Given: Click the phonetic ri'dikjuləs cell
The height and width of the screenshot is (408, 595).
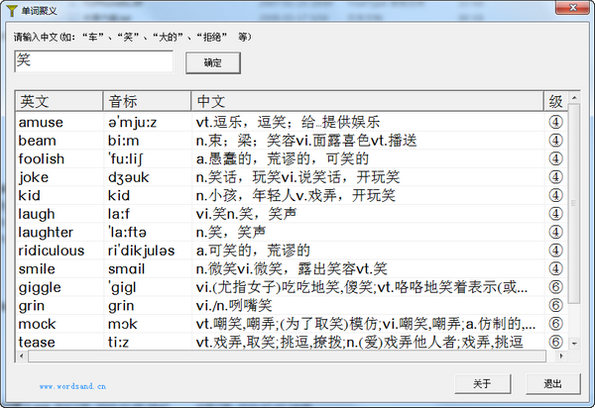Looking at the screenshot, I should pos(141,251).
